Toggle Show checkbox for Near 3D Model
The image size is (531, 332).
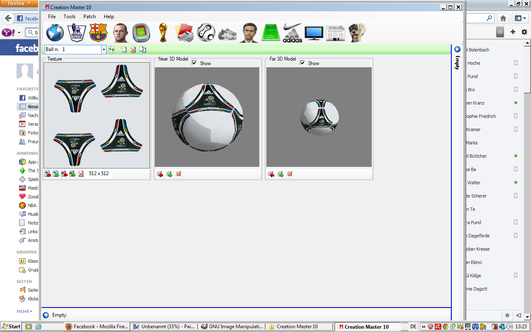(x=194, y=63)
